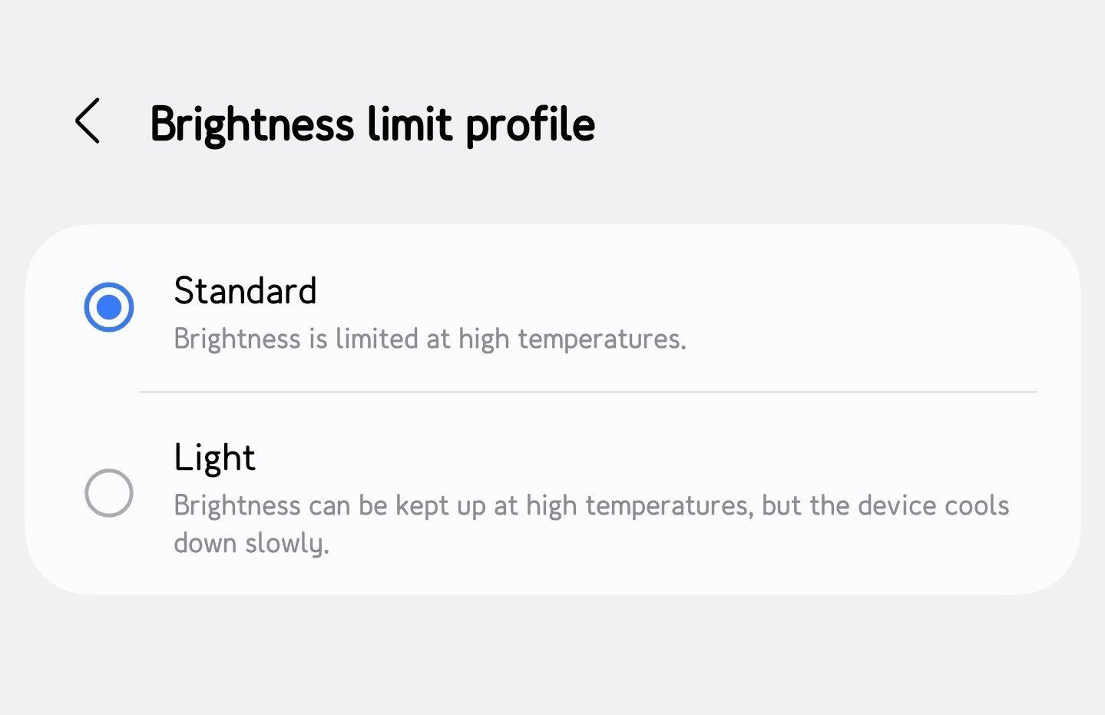
Task: Click the "Light" option label
Action: (214, 458)
